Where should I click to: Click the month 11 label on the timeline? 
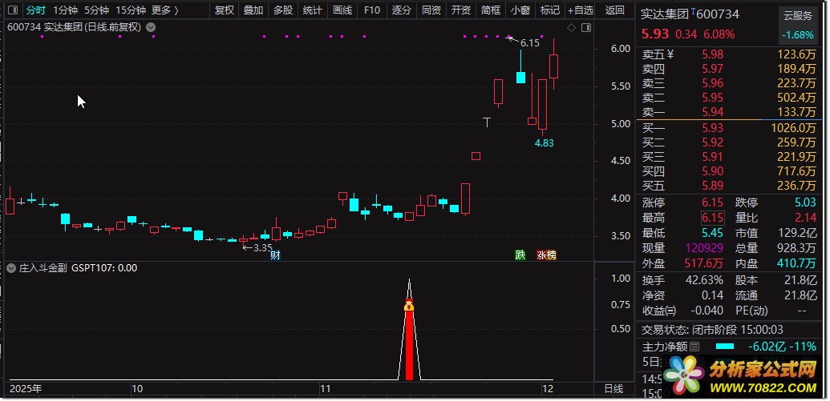[325, 389]
